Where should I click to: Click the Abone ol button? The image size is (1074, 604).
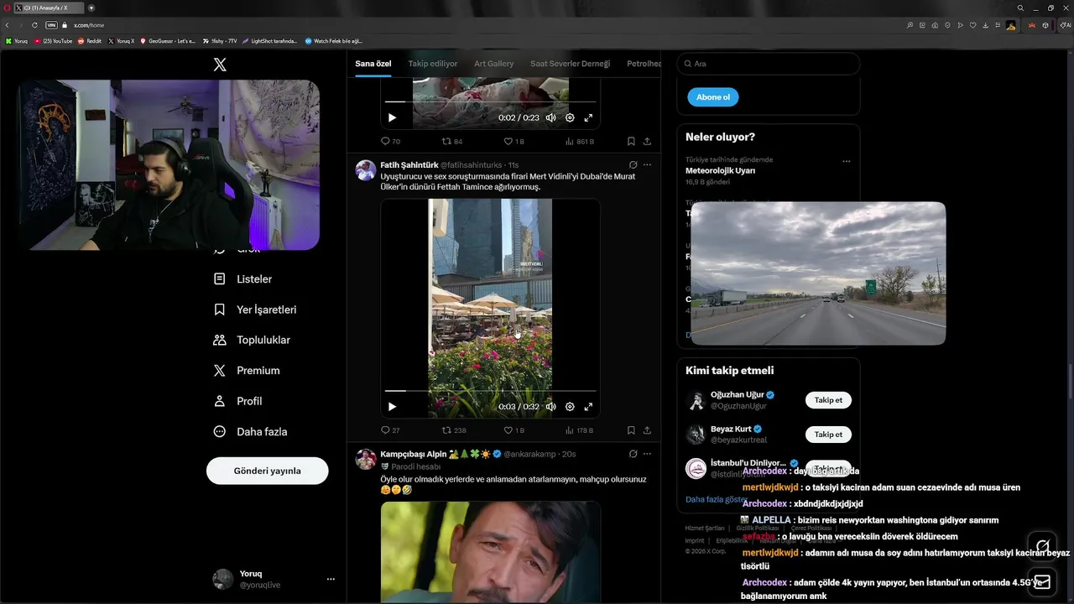[x=713, y=97]
